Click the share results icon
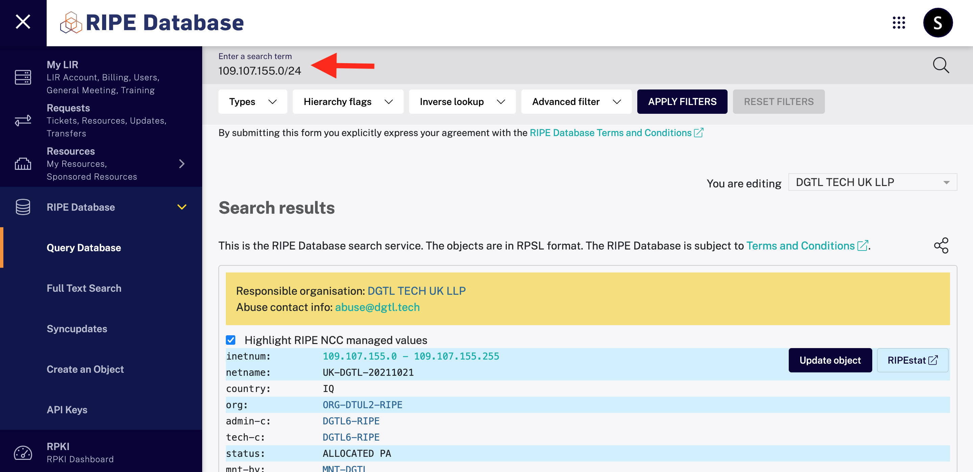The width and height of the screenshot is (973, 472). coord(941,245)
